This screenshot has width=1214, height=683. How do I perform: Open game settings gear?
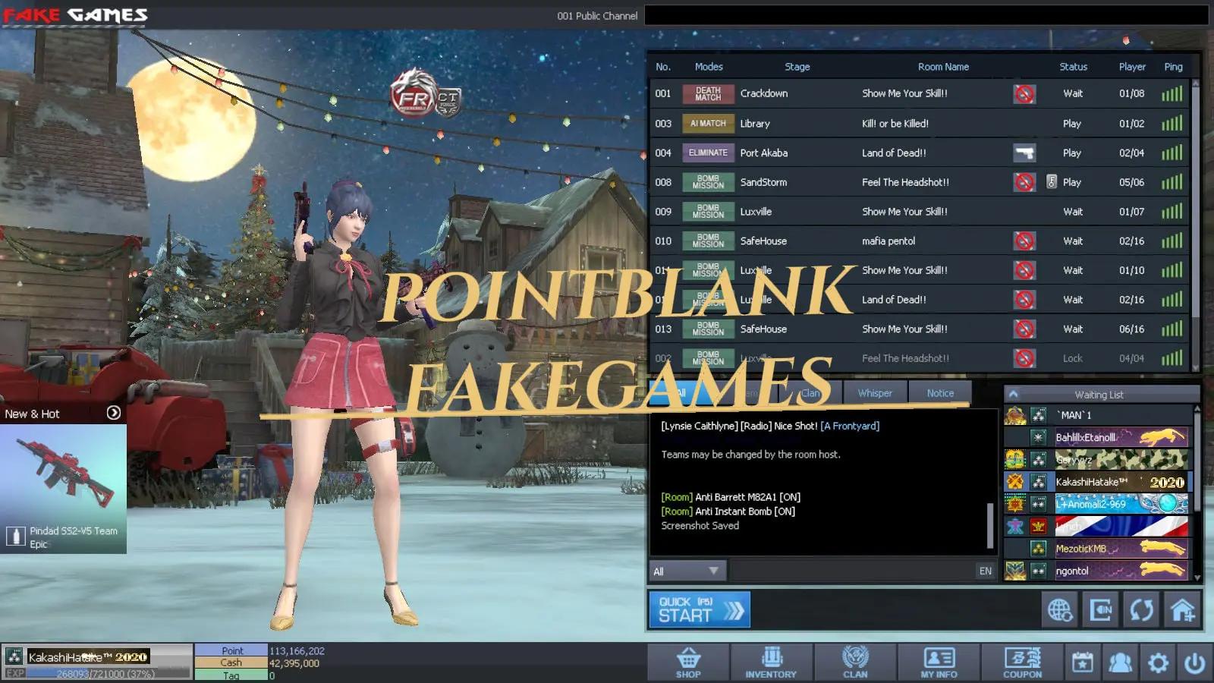tap(1158, 663)
